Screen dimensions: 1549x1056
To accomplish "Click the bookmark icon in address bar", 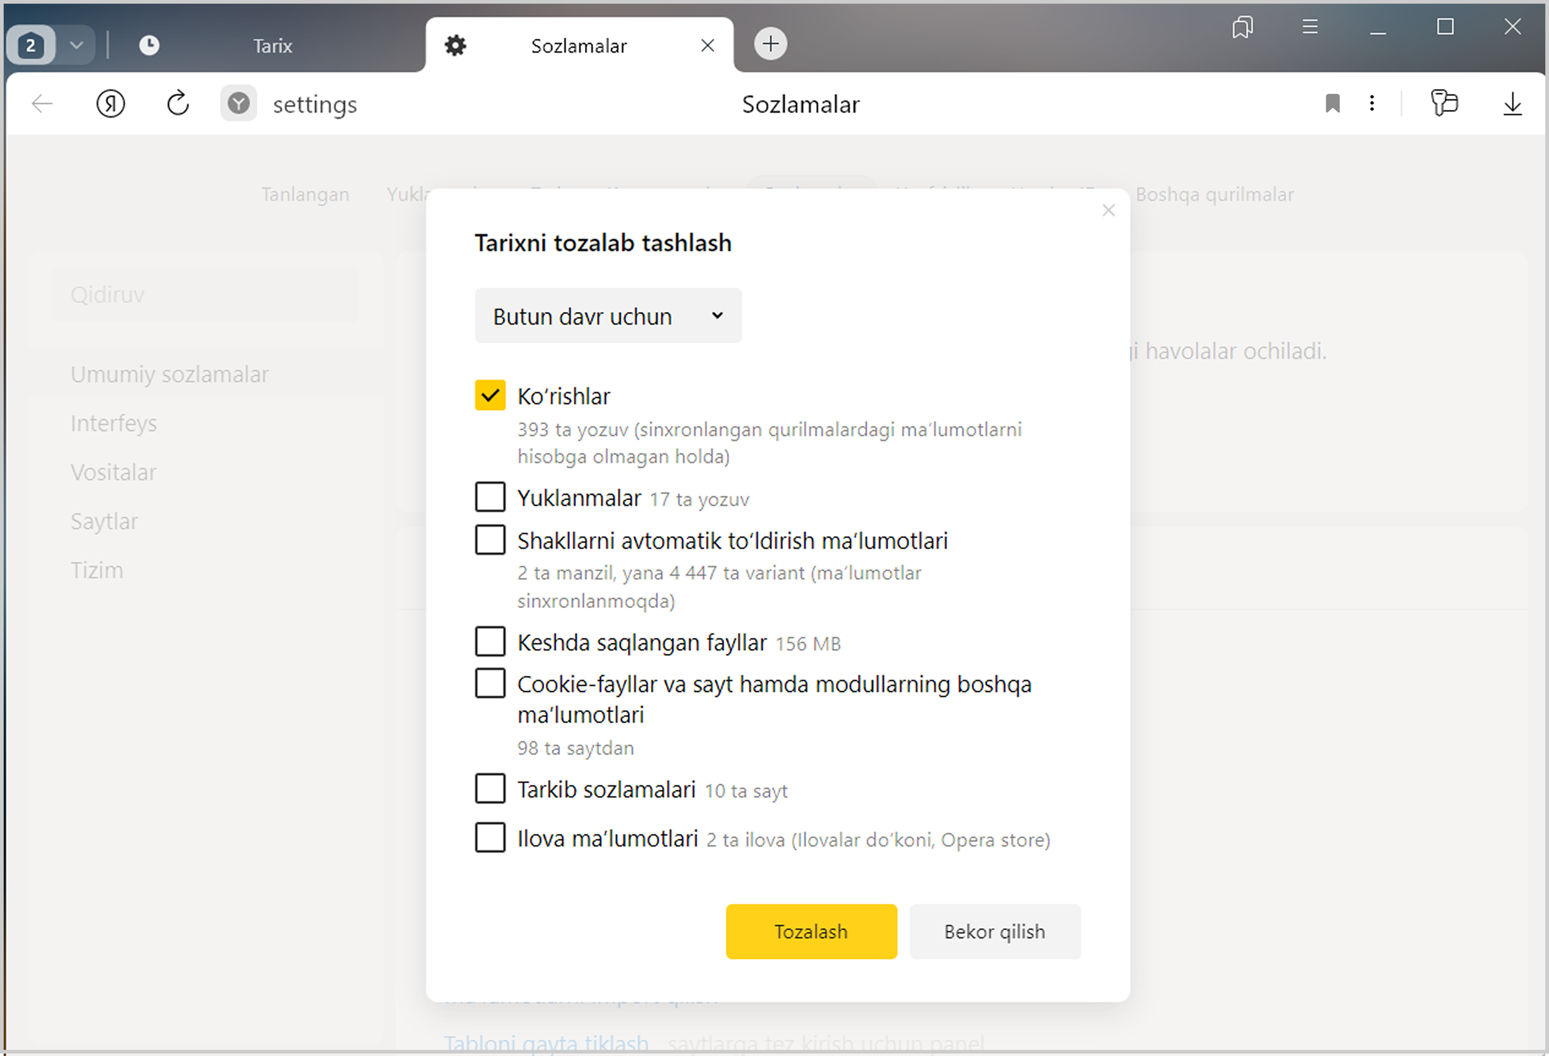I will [1332, 104].
